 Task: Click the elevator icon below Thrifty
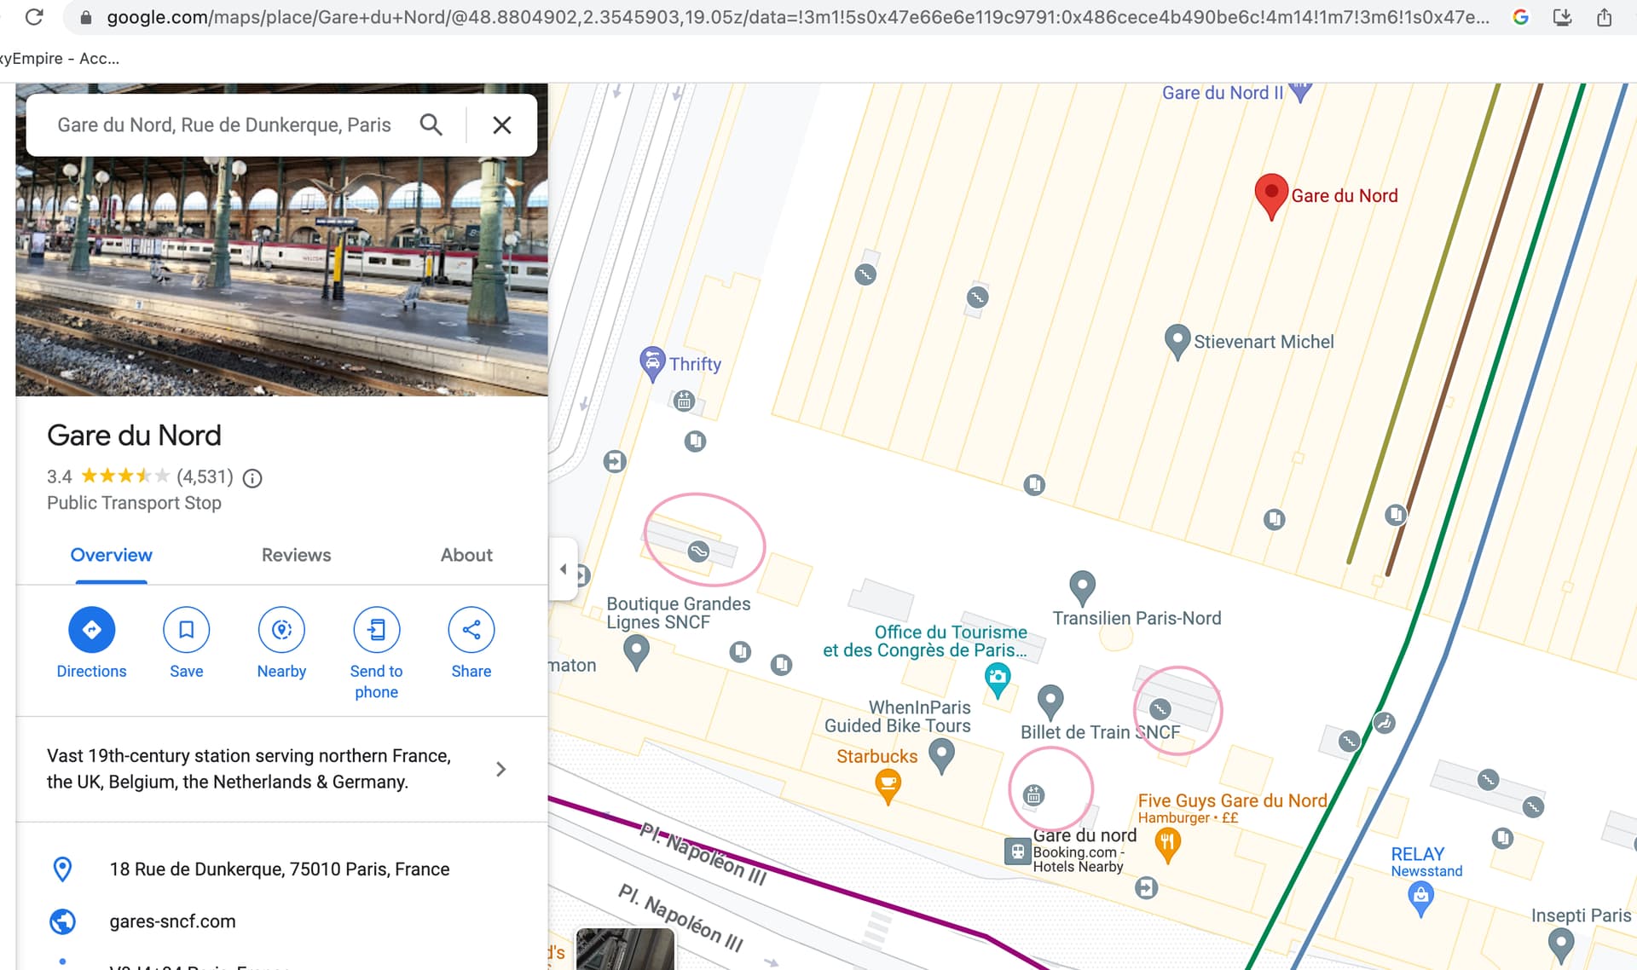(x=684, y=401)
